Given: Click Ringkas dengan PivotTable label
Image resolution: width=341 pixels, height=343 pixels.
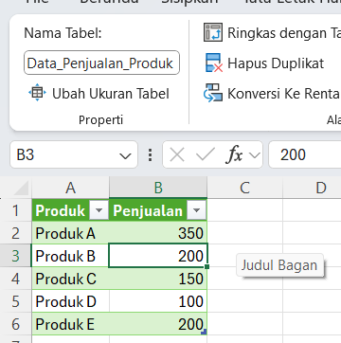Looking at the screenshot, I should coord(284,33).
